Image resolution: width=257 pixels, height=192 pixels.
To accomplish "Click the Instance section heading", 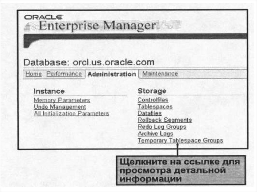I will tap(49, 91).
